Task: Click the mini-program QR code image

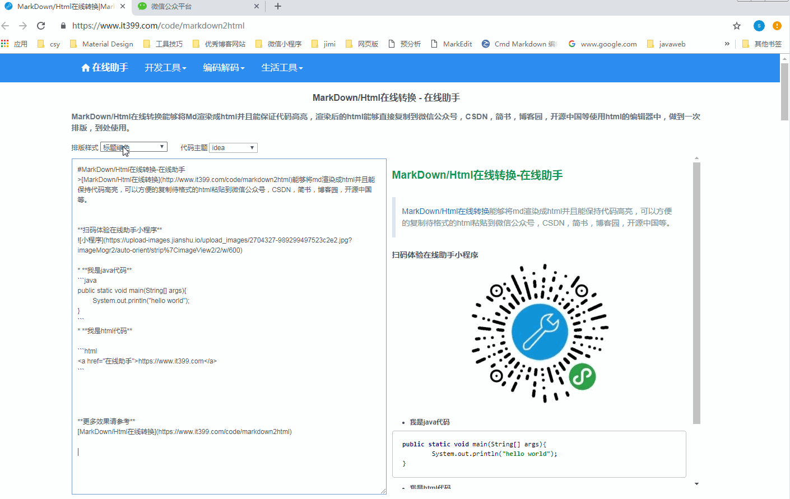Action: pos(540,333)
